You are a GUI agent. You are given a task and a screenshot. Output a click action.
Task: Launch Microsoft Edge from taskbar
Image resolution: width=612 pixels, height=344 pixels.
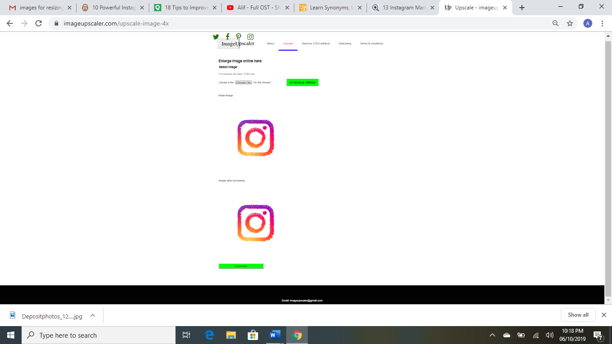pos(209,335)
